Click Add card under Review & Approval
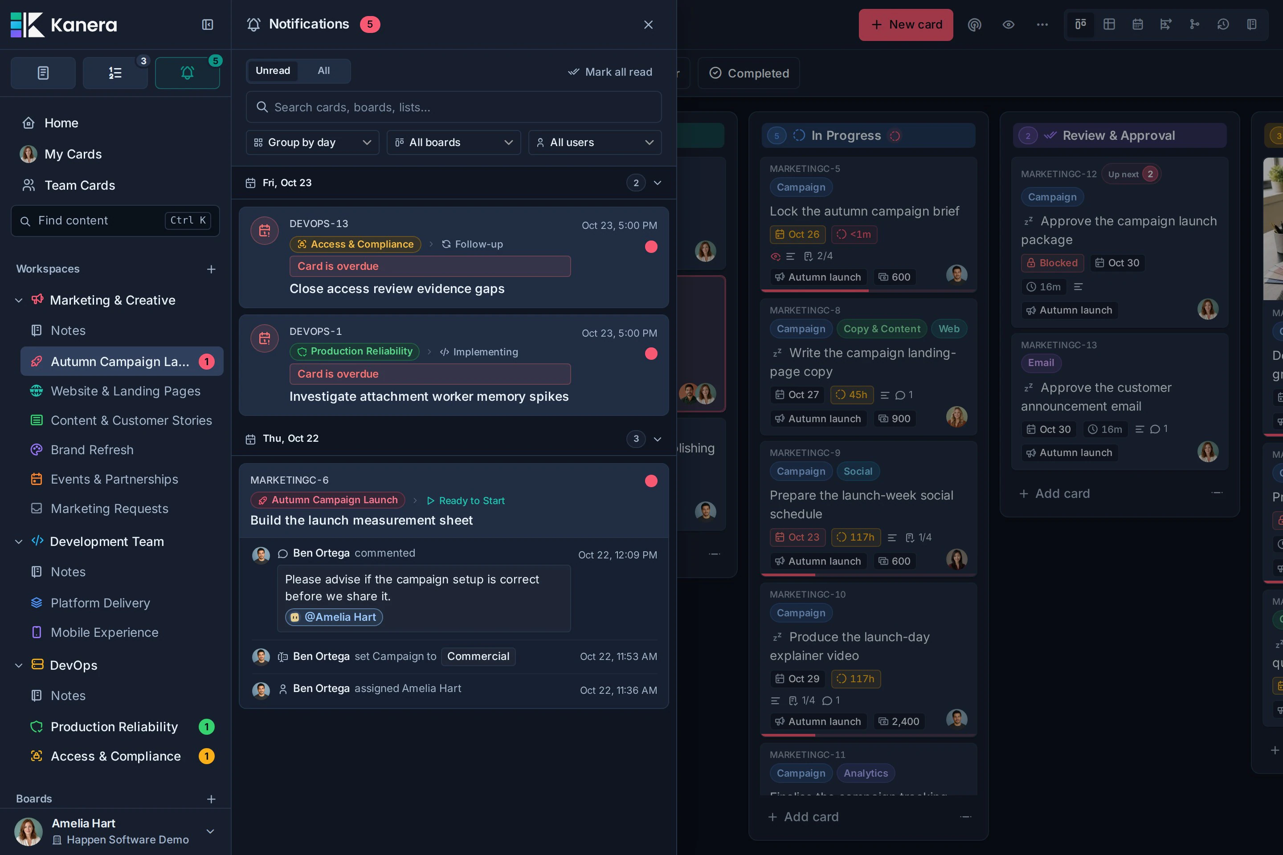Screen dimensions: 1283x855 point(1055,494)
